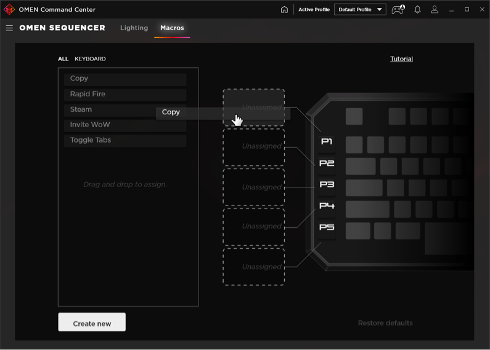Show ALL macros filter

(x=63, y=59)
